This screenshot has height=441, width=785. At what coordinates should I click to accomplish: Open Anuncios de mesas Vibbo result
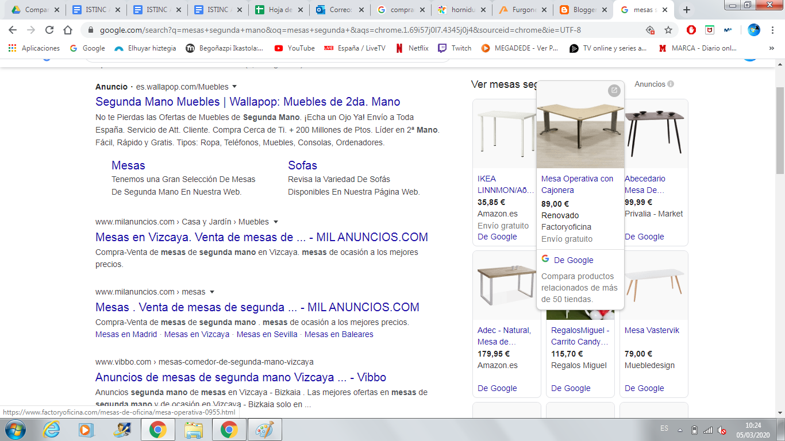coord(241,377)
